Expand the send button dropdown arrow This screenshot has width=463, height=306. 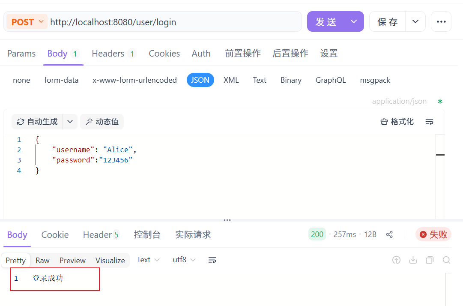pyautogui.click(x=354, y=21)
